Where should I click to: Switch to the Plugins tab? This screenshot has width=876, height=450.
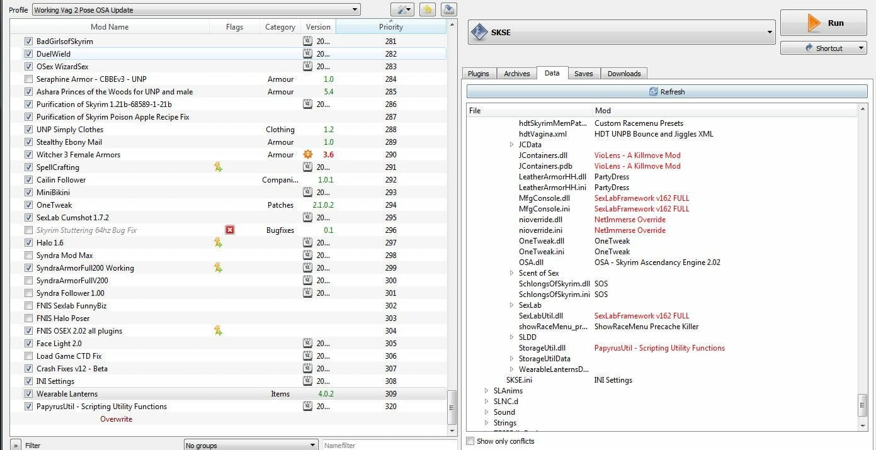coord(479,74)
